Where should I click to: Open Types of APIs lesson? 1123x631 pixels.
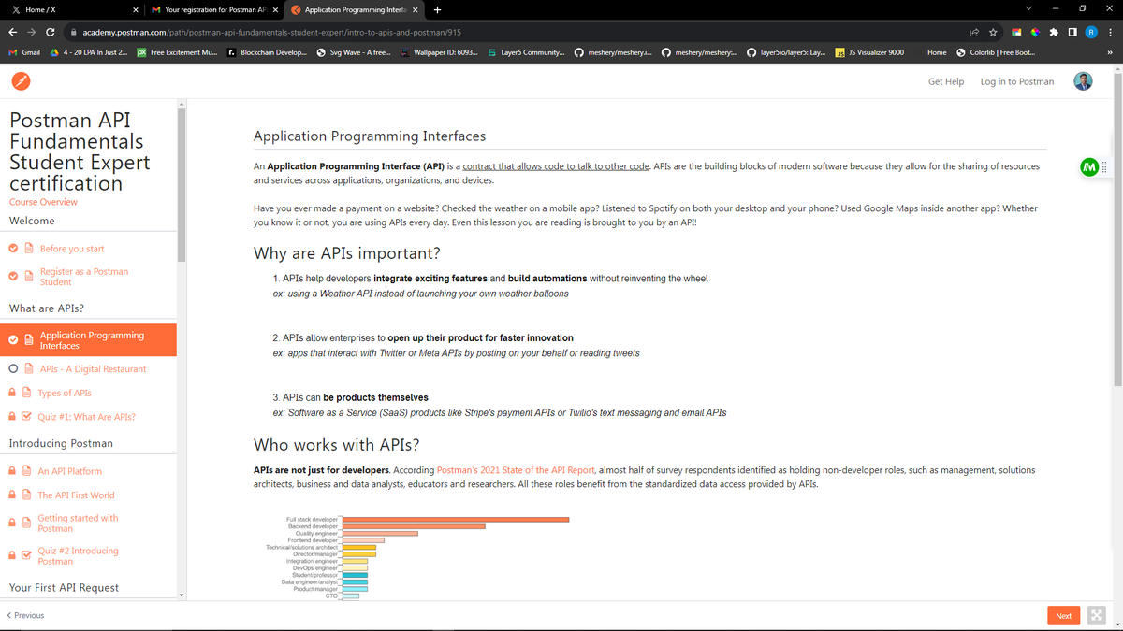tap(65, 394)
